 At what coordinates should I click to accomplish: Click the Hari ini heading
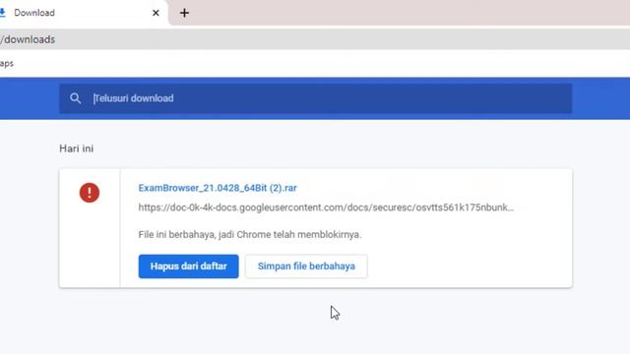click(77, 148)
